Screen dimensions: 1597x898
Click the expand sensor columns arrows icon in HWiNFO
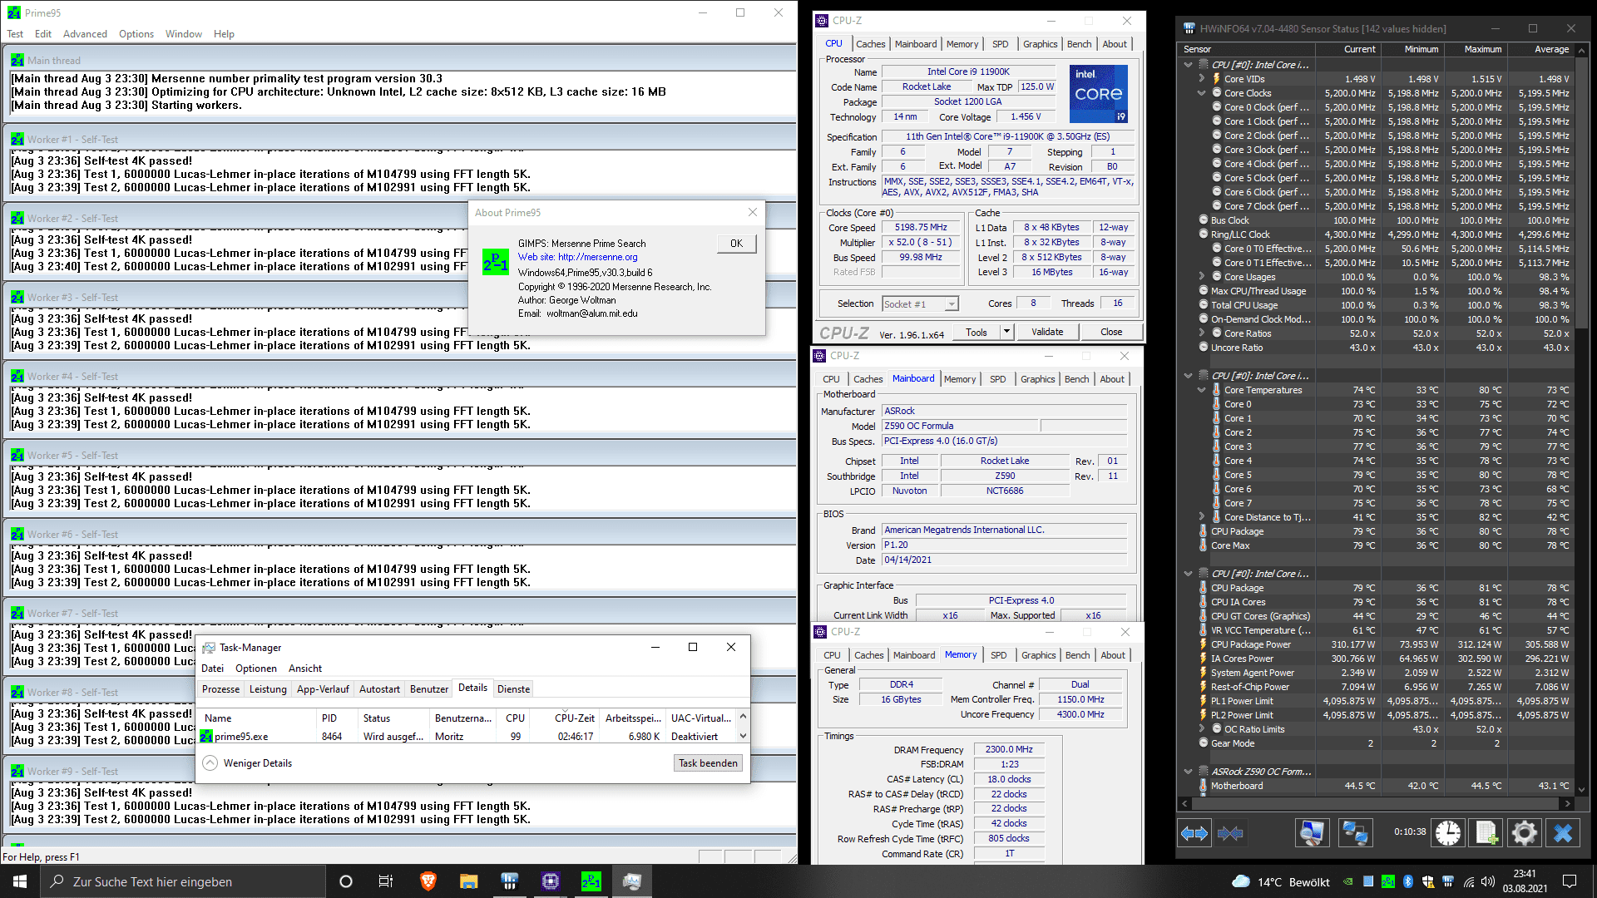pyautogui.click(x=1194, y=832)
